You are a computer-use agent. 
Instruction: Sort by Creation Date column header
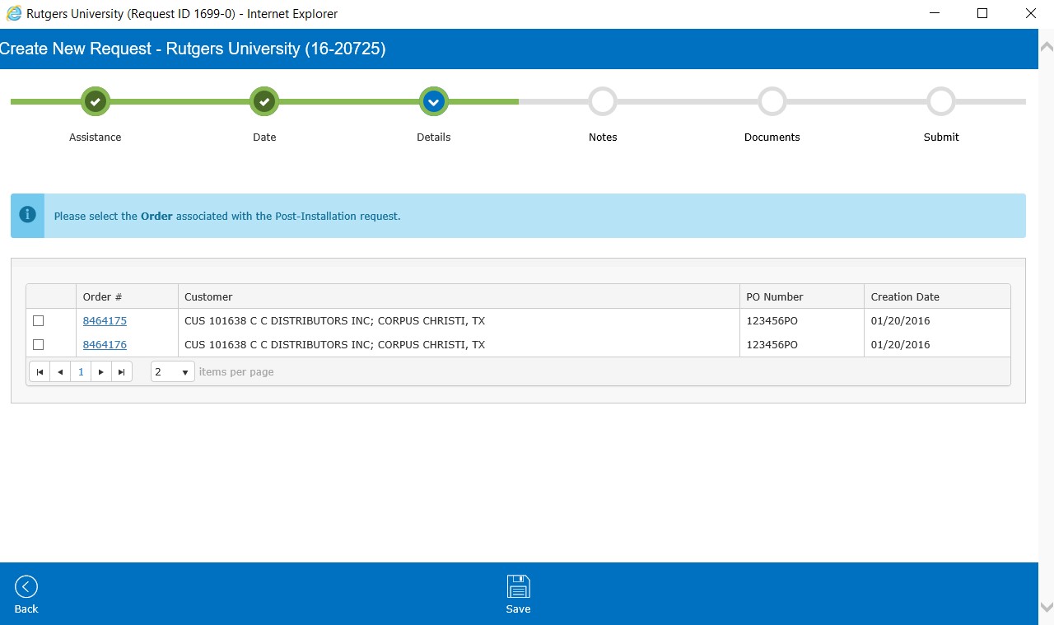point(937,296)
